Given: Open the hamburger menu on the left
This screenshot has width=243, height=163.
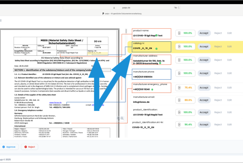Looking at the screenshot, I should point(1,21).
